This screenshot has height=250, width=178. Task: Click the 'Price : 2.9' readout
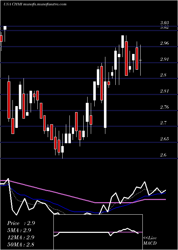click(x=21, y=223)
